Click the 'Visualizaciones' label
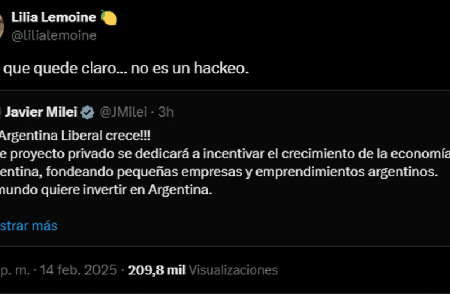 click(233, 270)
